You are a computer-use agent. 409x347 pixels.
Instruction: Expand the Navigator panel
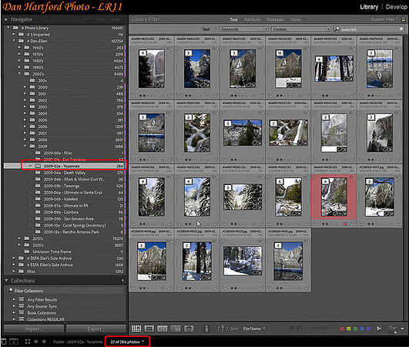point(6,19)
